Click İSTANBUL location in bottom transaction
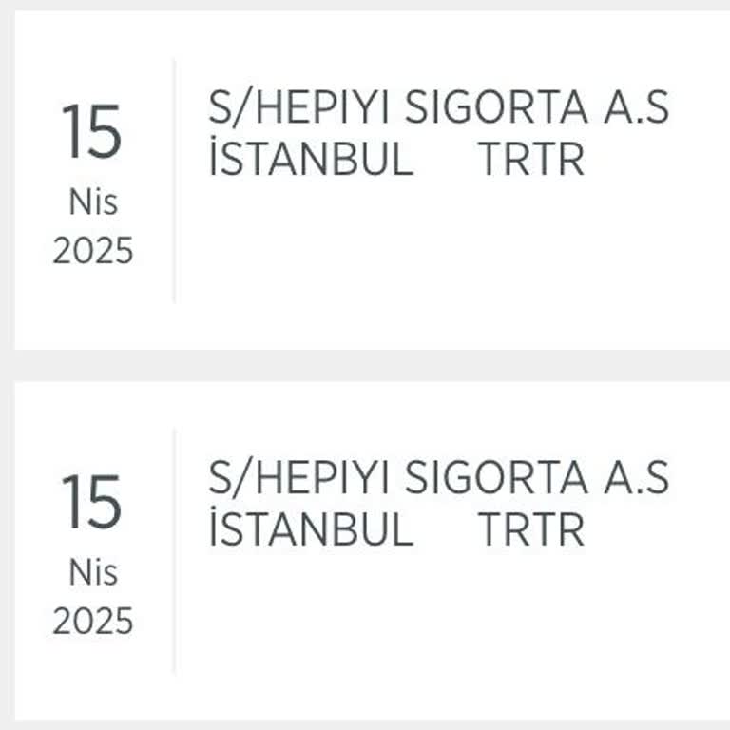The image size is (730, 730). point(311,528)
